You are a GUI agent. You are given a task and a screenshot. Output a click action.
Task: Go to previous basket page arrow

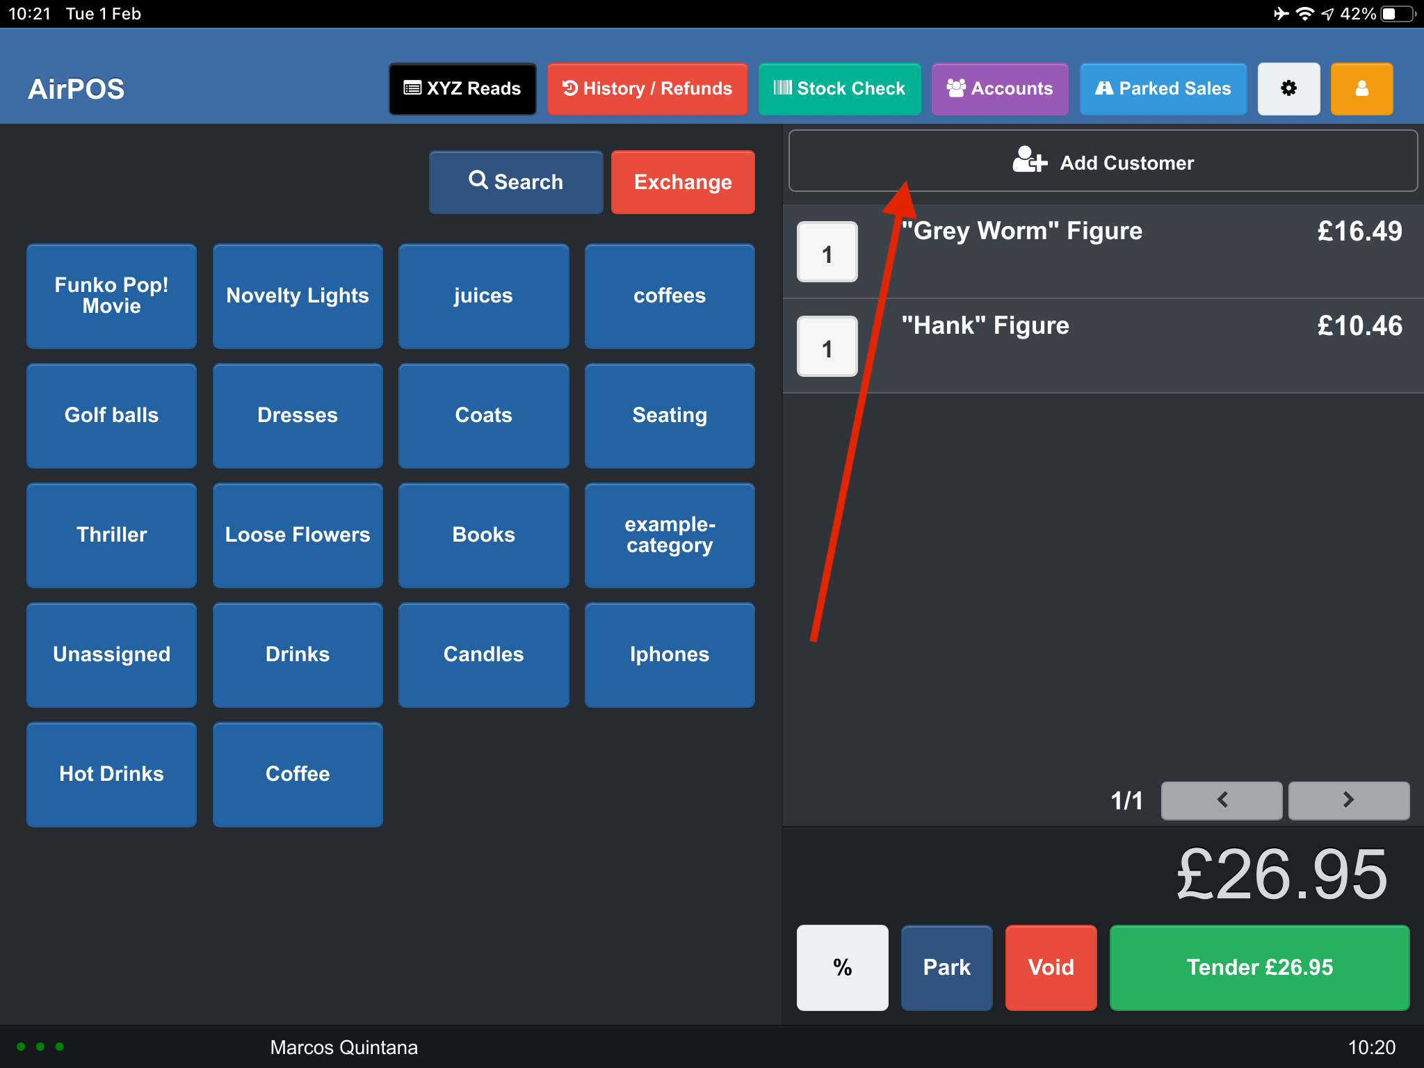[x=1222, y=800]
